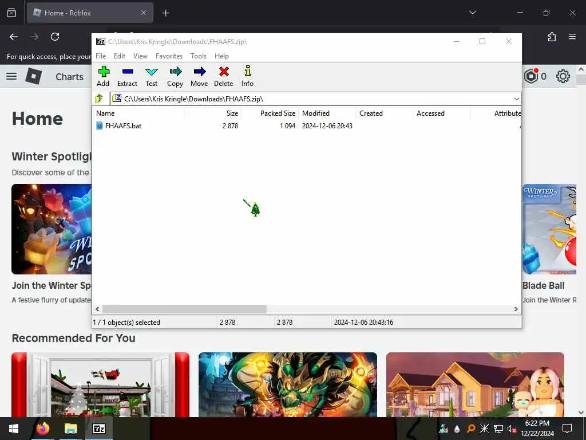Go back in the Firefox browser
This screenshot has height=440, width=586.
(x=14, y=37)
